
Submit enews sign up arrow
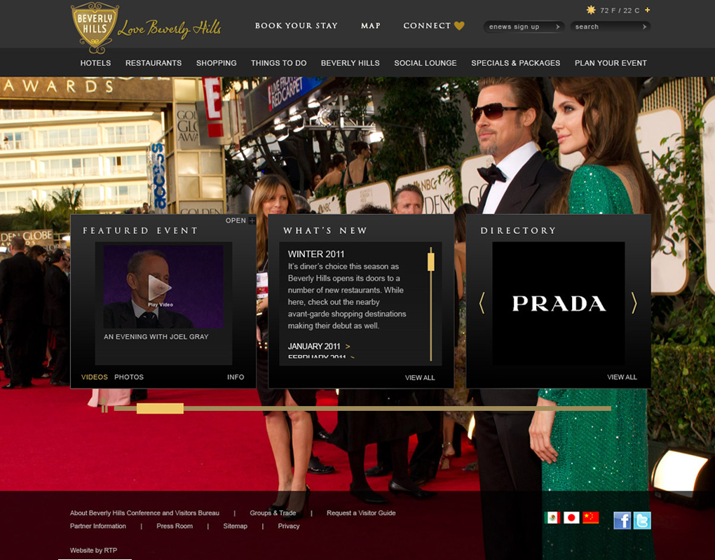[x=558, y=27]
